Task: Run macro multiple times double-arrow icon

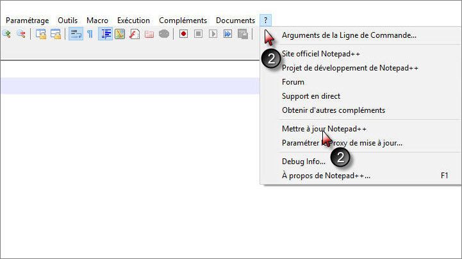Action: (x=227, y=34)
